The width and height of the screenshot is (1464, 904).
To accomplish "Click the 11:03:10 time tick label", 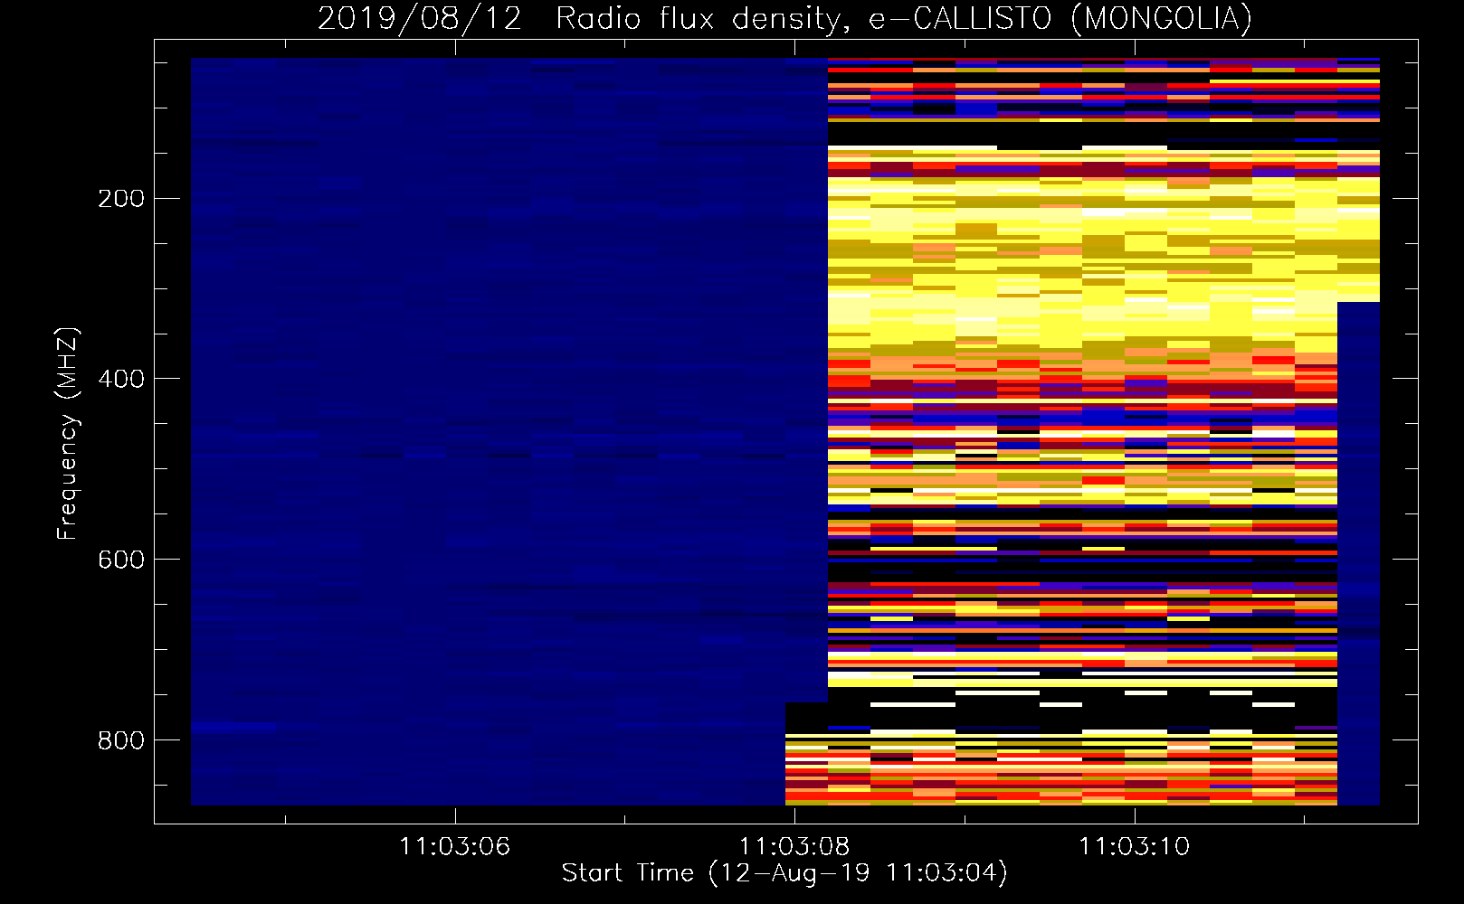I will click(1135, 846).
